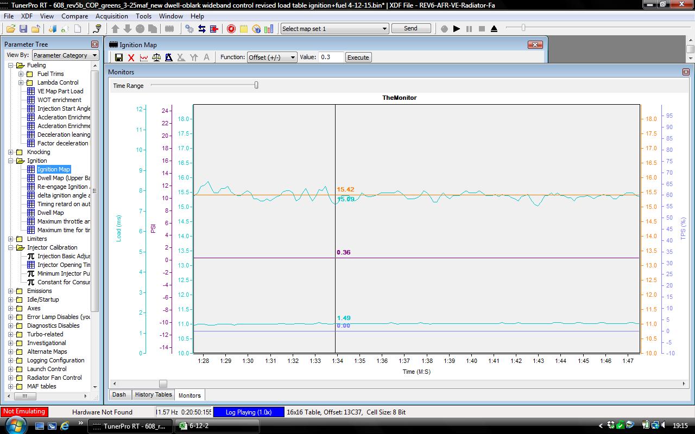Click the grey upload arrow icon

pyautogui.click(x=115, y=29)
